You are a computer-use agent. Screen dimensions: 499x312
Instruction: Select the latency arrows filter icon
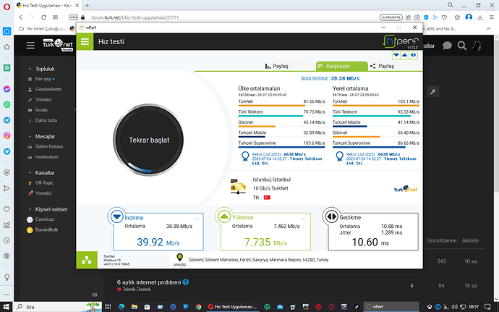(413, 55)
